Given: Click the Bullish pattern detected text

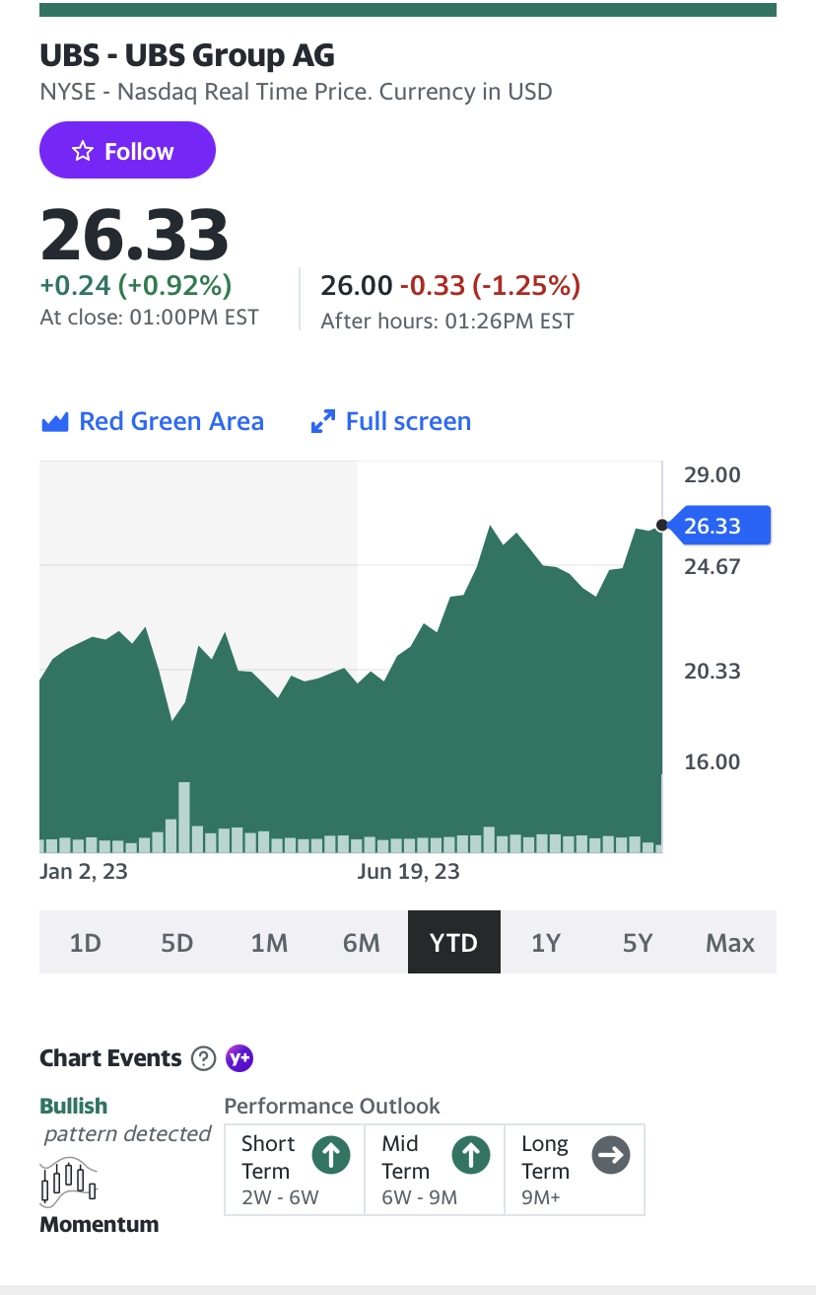Looking at the screenshot, I should point(125,1119).
